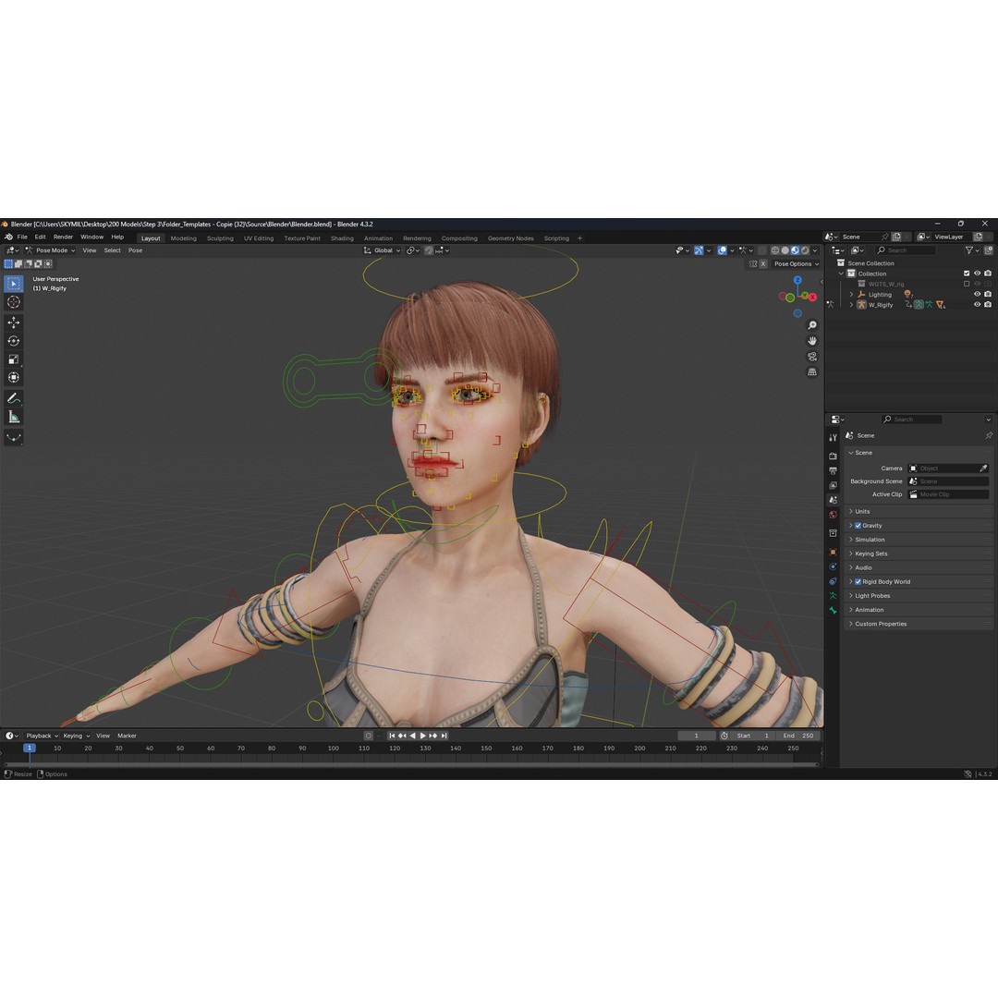
Task: Hide Collection with its eye icon
Action: click(x=977, y=274)
